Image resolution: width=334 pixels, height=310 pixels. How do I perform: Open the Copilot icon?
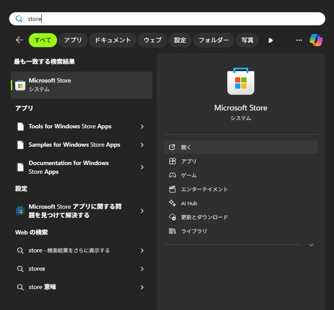click(x=316, y=40)
